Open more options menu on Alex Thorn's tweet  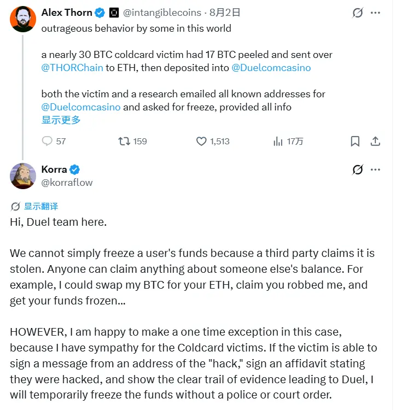click(375, 13)
